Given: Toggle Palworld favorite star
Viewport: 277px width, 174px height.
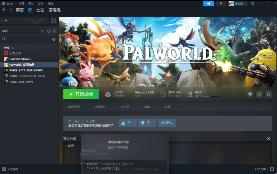Looking at the screenshot, I should click(269, 94).
